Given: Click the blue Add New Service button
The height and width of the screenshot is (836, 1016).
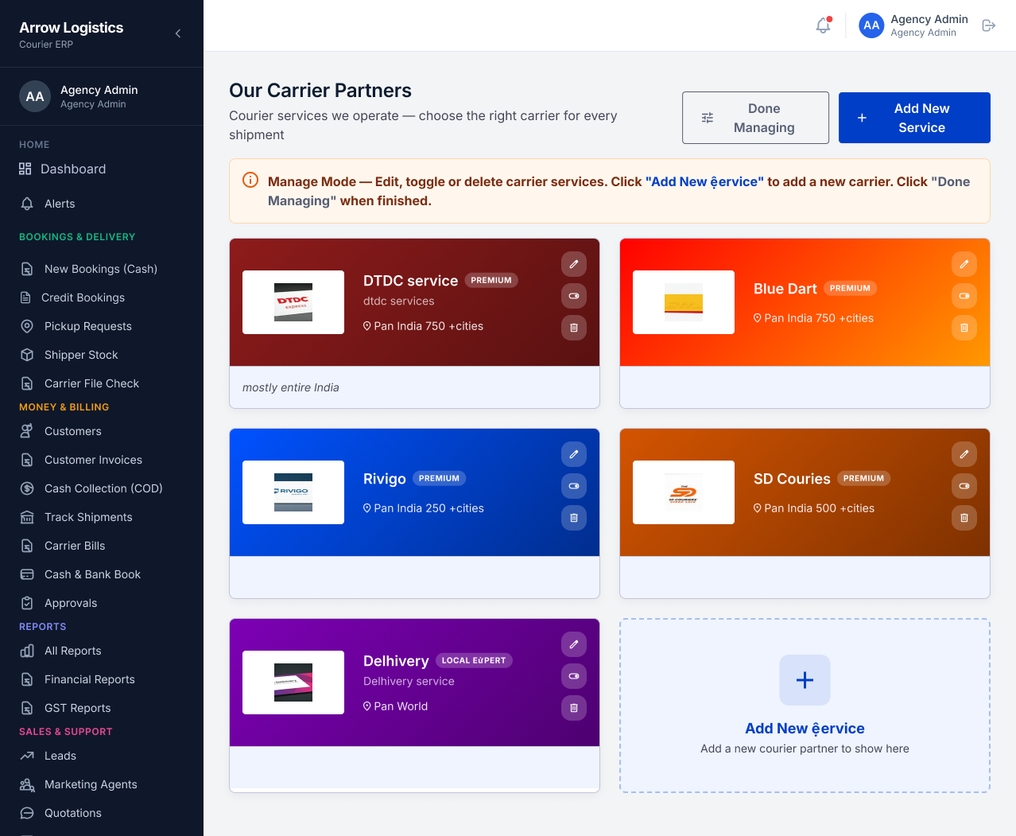Looking at the screenshot, I should (x=914, y=118).
